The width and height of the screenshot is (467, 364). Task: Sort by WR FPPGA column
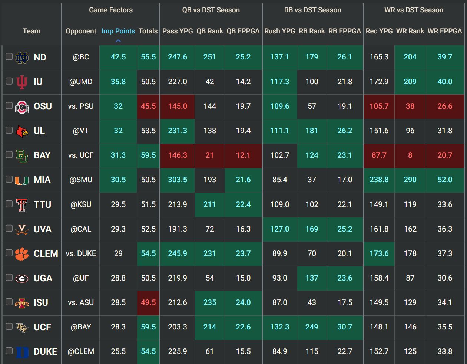445,31
